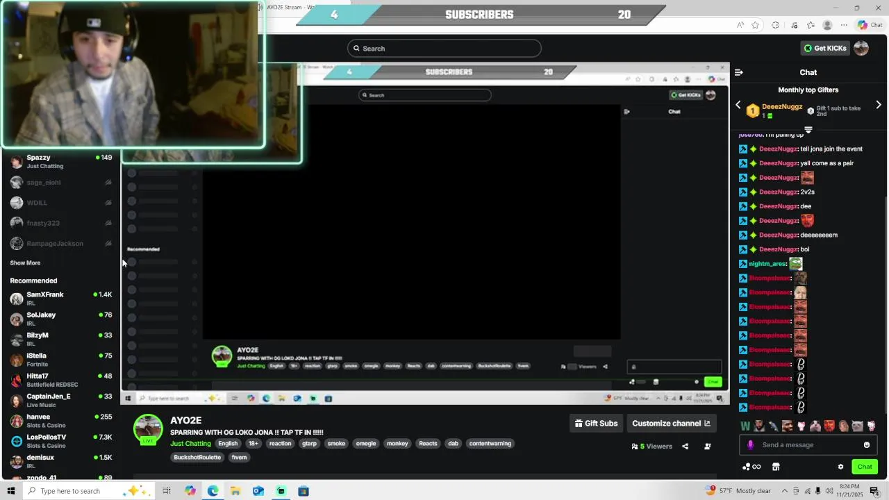889x500 pixels.
Task: Expand the chat pinned section handle
Action: click(x=808, y=130)
